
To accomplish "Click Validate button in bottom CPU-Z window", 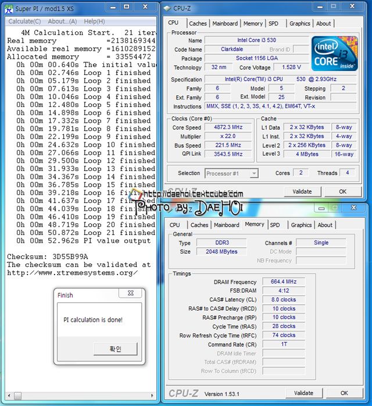I will pos(304,393).
